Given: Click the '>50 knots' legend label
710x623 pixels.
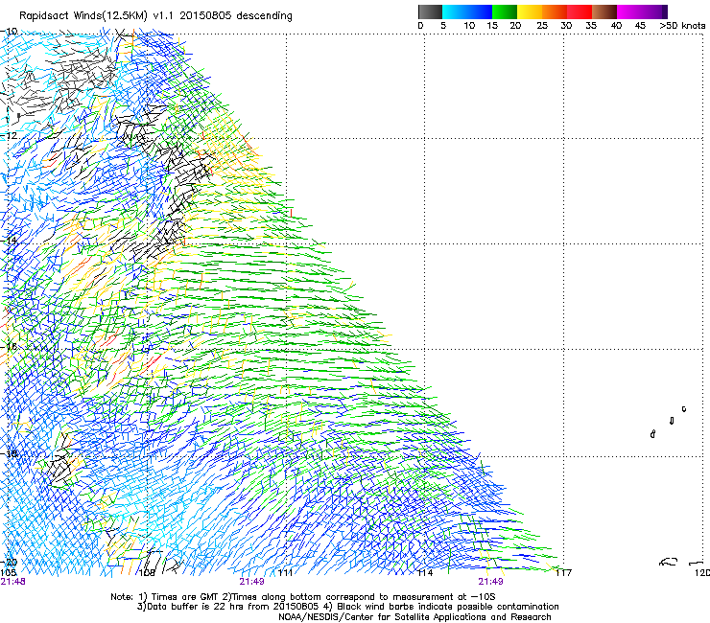Looking at the screenshot, I should (x=682, y=26).
